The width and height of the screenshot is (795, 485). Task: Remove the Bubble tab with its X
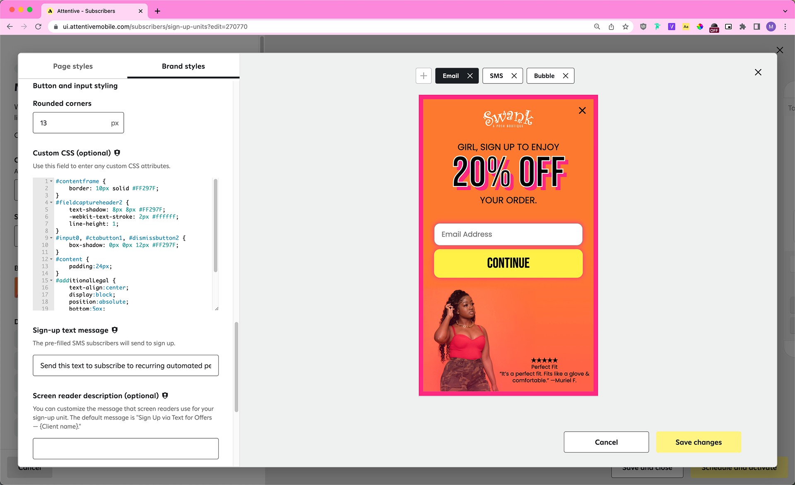(x=565, y=76)
